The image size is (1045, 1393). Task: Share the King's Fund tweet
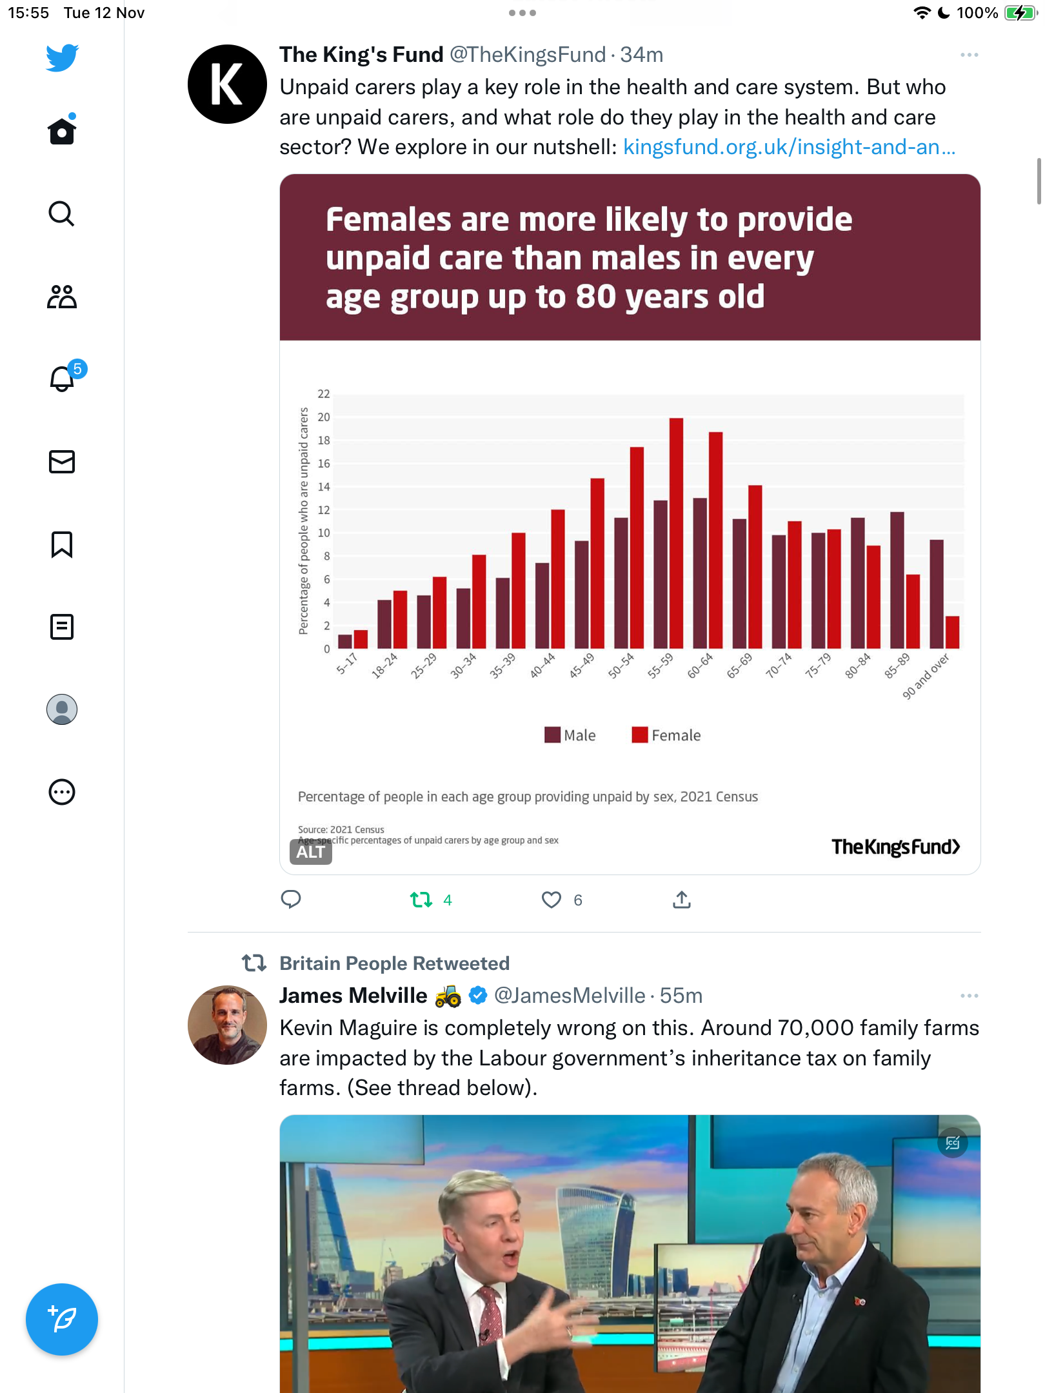pyautogui.click(x=682, y=899)
